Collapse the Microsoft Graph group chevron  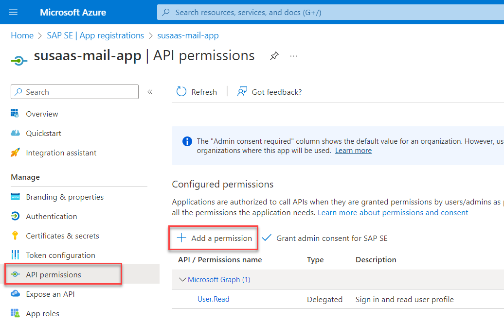click(x=182, y=280)
